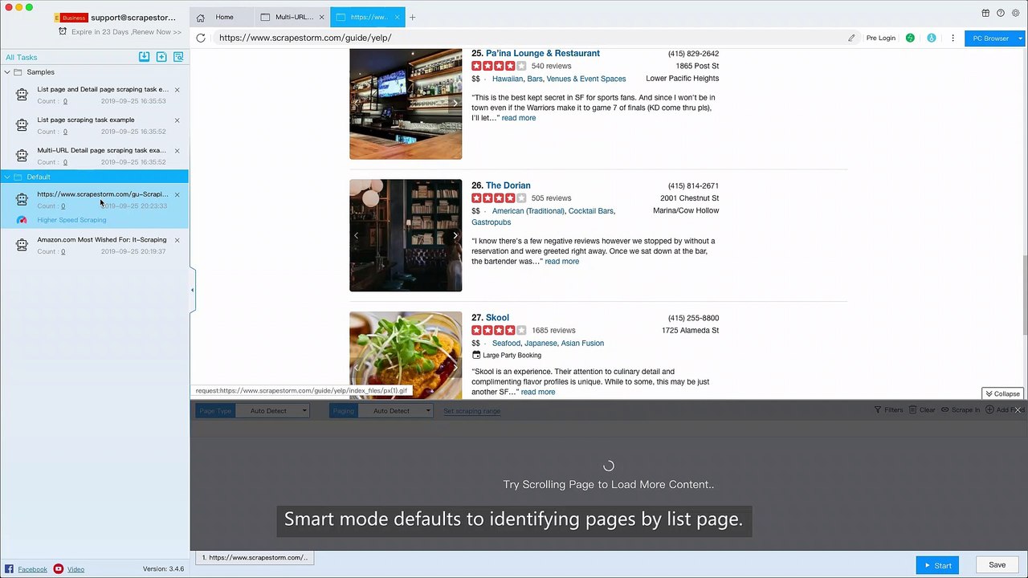Click the Count value of the Amazon task

63,251
